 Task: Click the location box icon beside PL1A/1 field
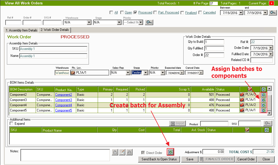(x=73, y=73)
